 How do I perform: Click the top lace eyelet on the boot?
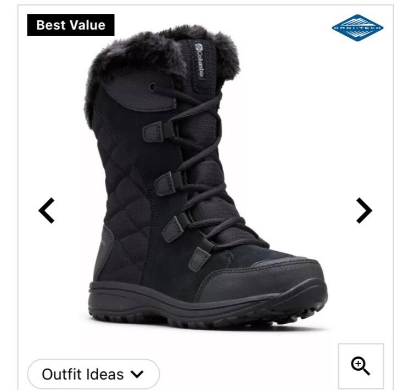click(x=153, y=87)
